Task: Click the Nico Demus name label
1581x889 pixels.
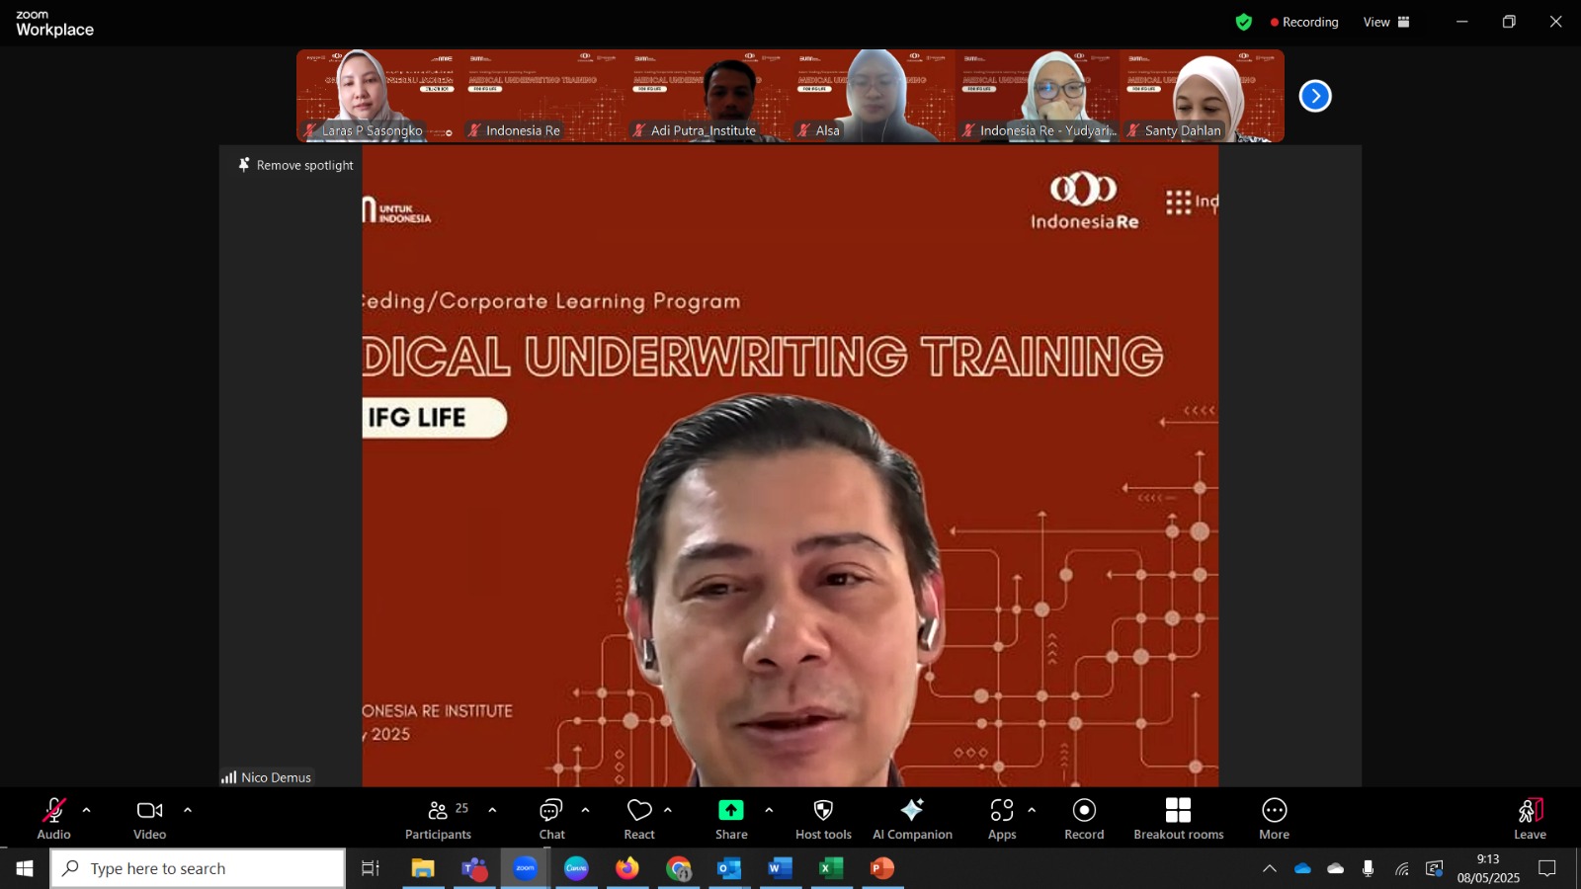Action: [267, 777]
